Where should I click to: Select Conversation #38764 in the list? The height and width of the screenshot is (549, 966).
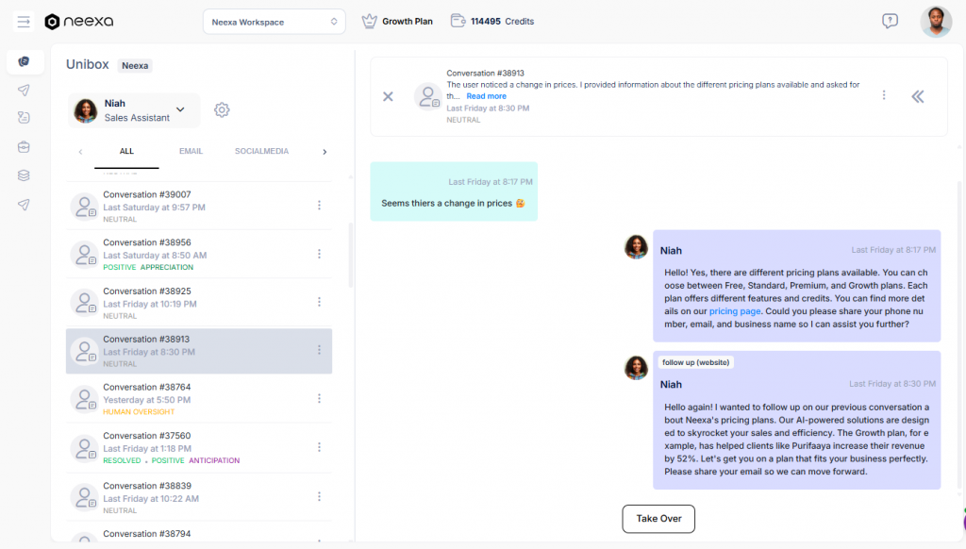tap(189, 399)
